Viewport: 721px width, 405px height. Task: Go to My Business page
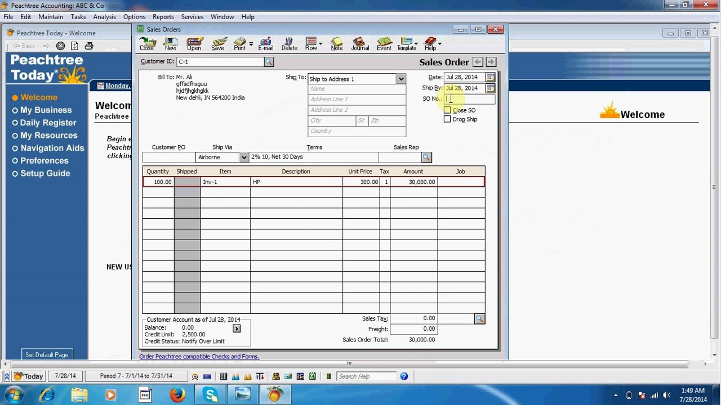click(46, 110)
